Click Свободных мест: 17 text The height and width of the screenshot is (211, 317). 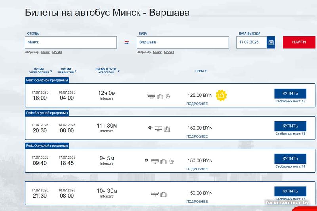click(290, 199)
